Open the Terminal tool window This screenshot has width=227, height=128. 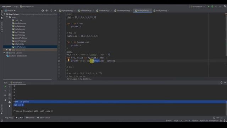click(30, 118)
